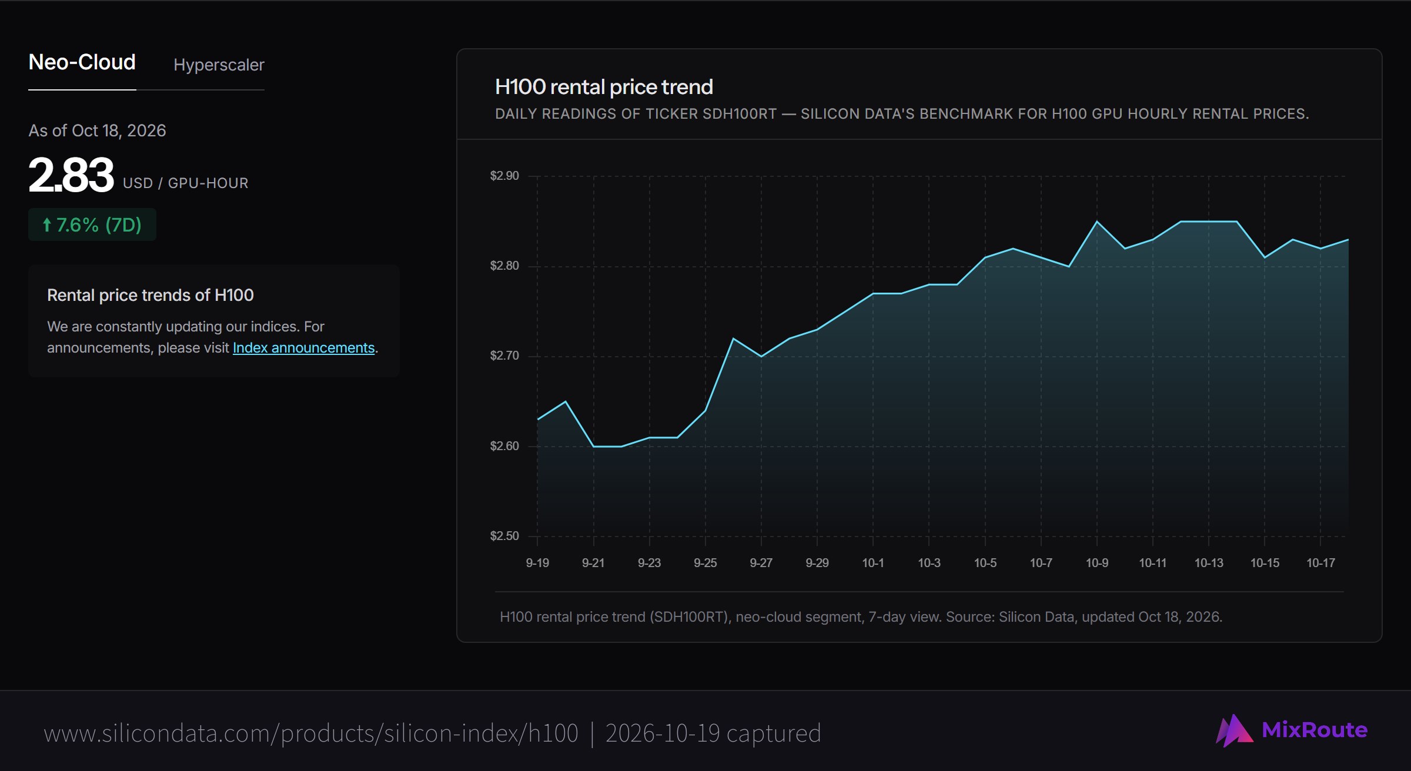Click the 9-19 x-axis date label
Screen dimensions: 1411x771
coord(537,563)
